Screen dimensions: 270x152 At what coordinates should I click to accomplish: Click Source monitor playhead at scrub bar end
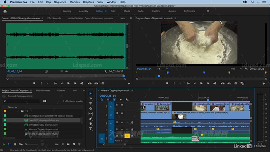124,76
